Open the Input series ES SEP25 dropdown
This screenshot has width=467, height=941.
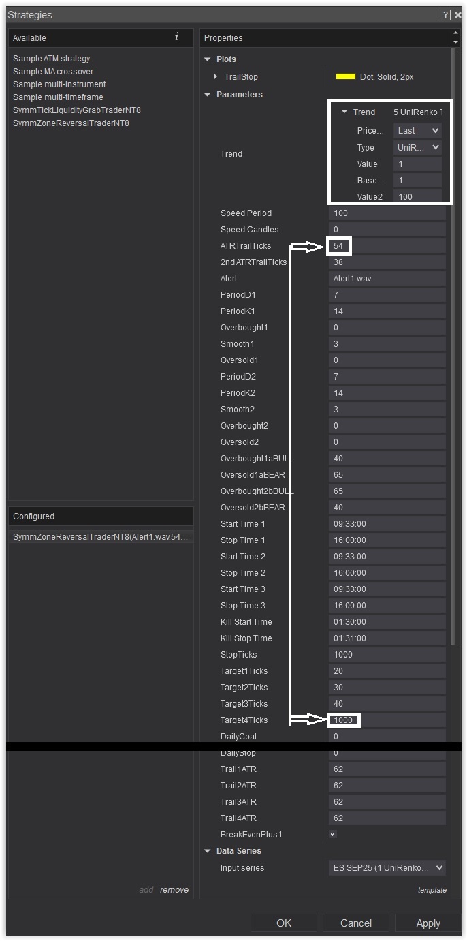click(387, 867)
